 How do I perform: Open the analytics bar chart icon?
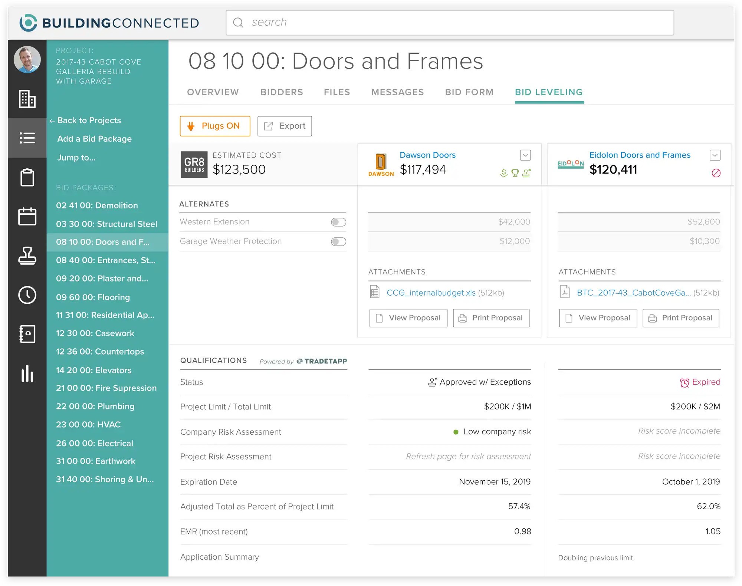pos(27,374)
